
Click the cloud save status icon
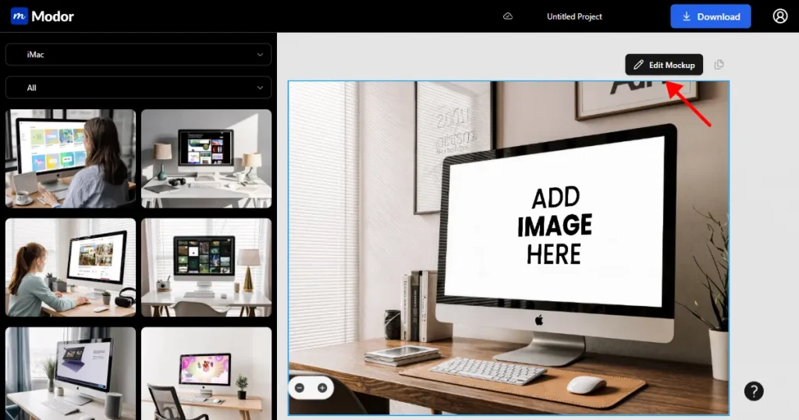pyautogui.click(x=508, y=16)
